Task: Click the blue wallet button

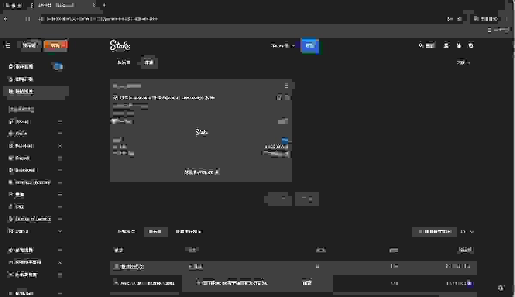Action: click(310, 45)
